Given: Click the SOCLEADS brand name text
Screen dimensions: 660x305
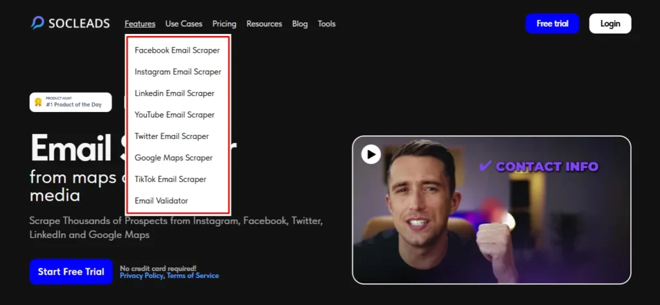Looking at the screenshot, I should [79, 24].
